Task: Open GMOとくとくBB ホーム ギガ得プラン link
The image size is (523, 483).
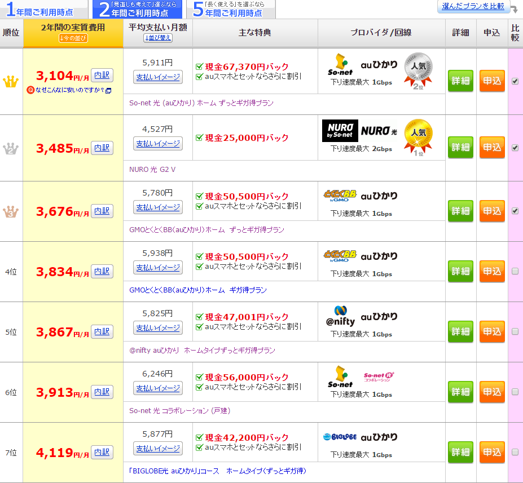Action: [198, 290]
